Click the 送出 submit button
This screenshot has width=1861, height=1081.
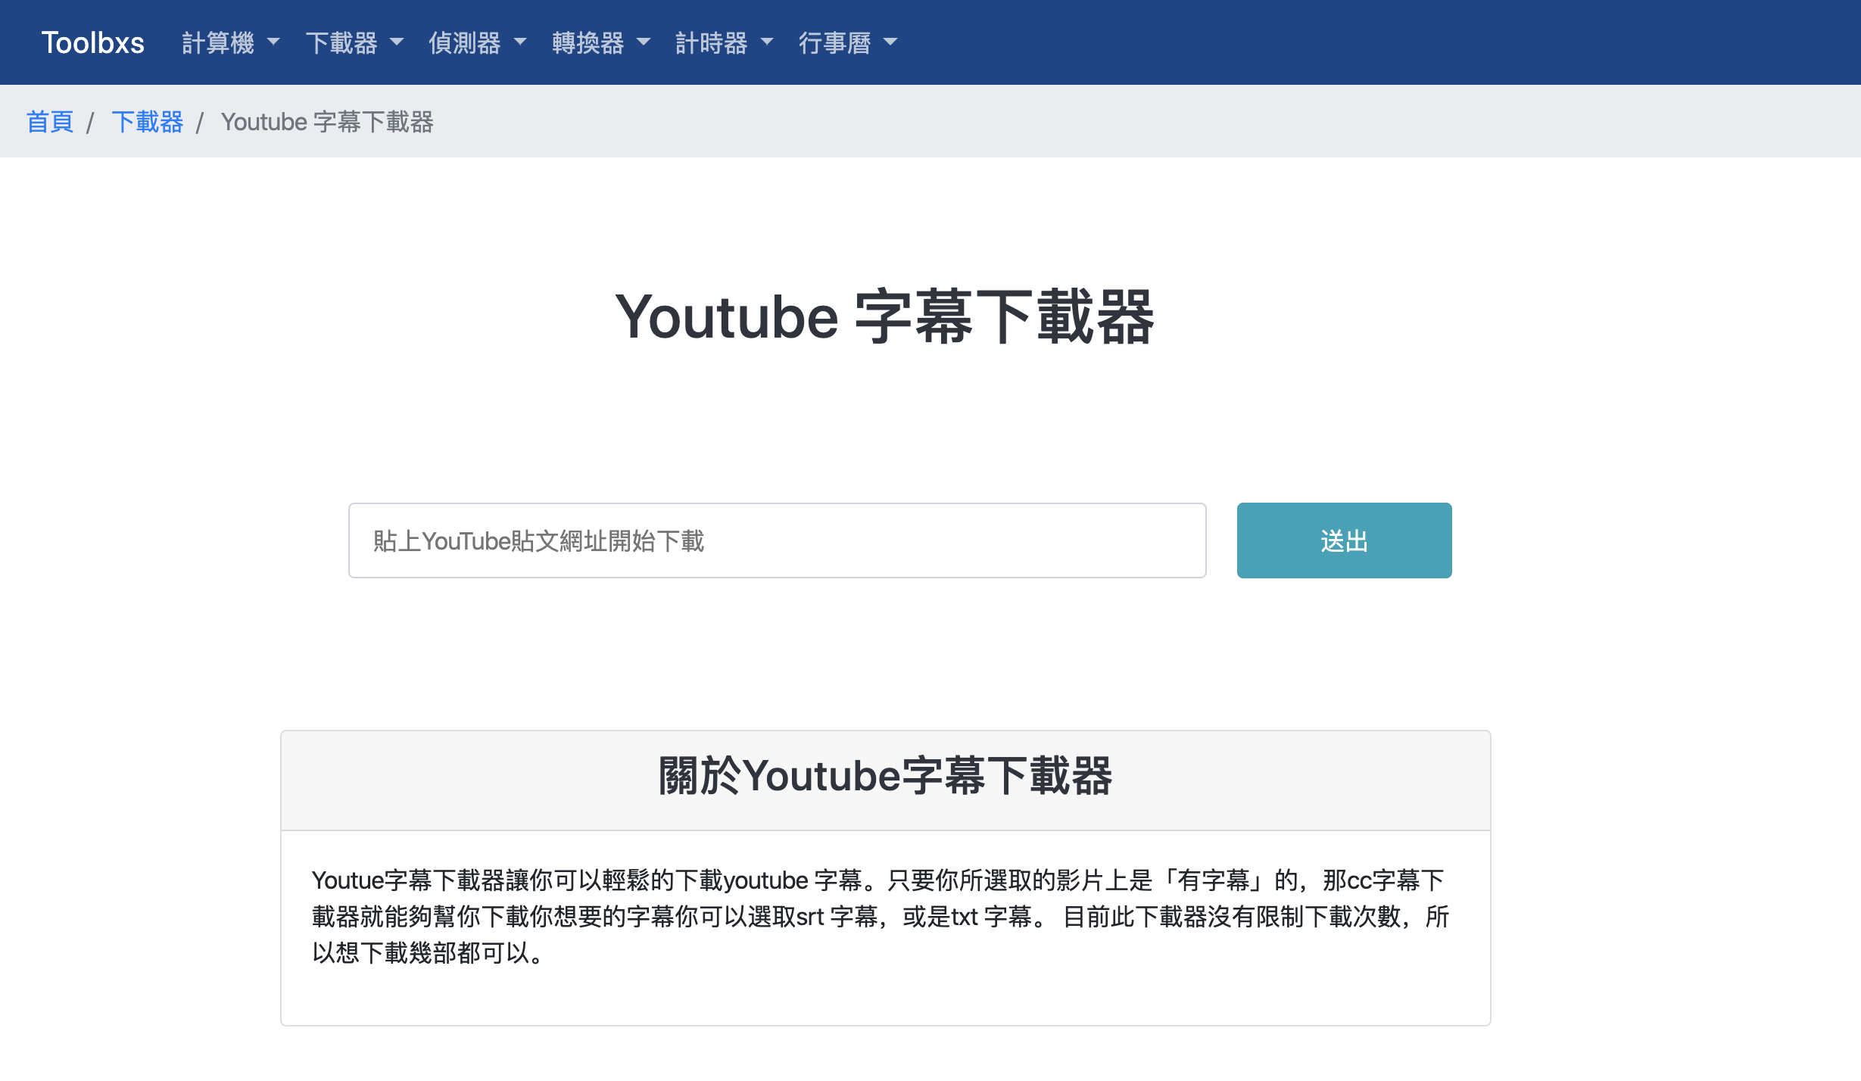(x=1344, y=540)
